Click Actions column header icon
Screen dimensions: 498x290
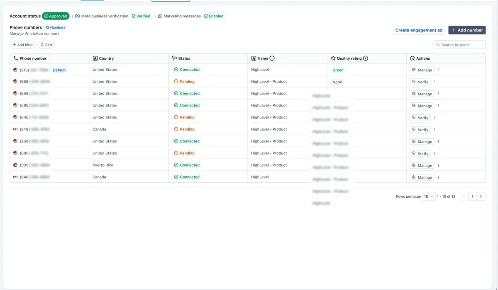[412, 58]
